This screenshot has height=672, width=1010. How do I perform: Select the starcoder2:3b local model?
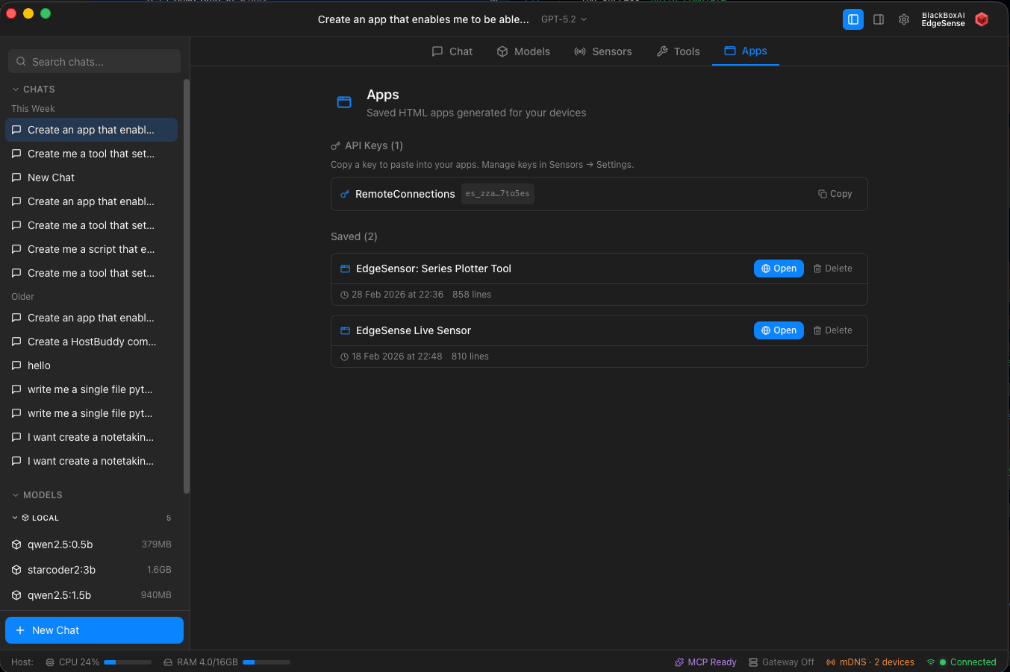click(x=62, y=570)
